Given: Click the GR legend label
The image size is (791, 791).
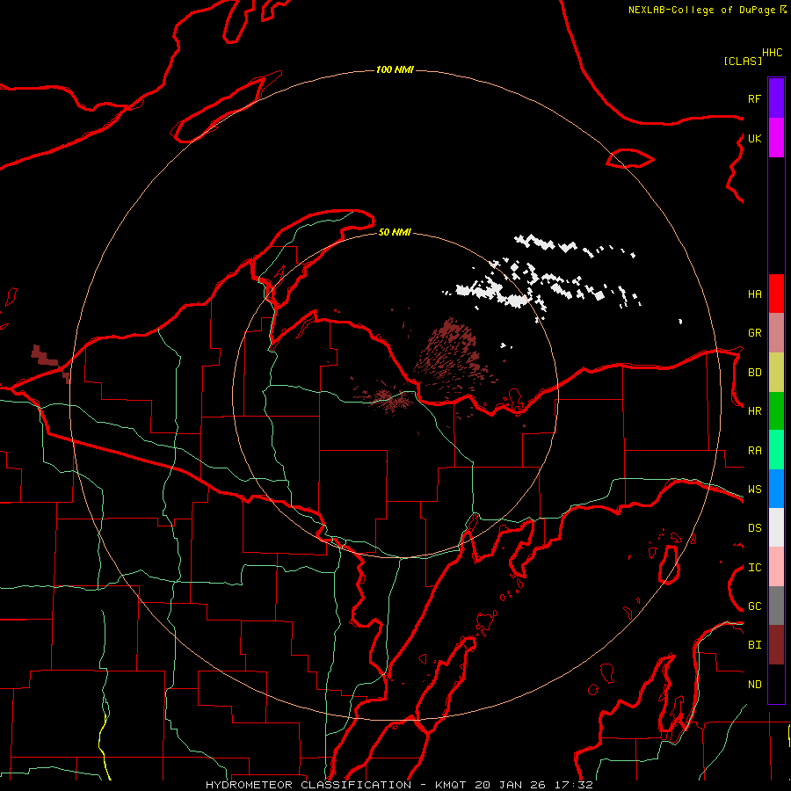Looking at the screenshot, I should (x=754, y=333).
